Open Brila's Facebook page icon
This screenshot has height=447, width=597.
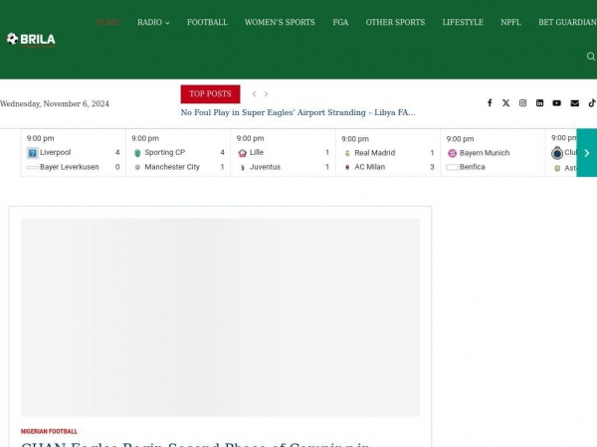[x=490, y=103]
